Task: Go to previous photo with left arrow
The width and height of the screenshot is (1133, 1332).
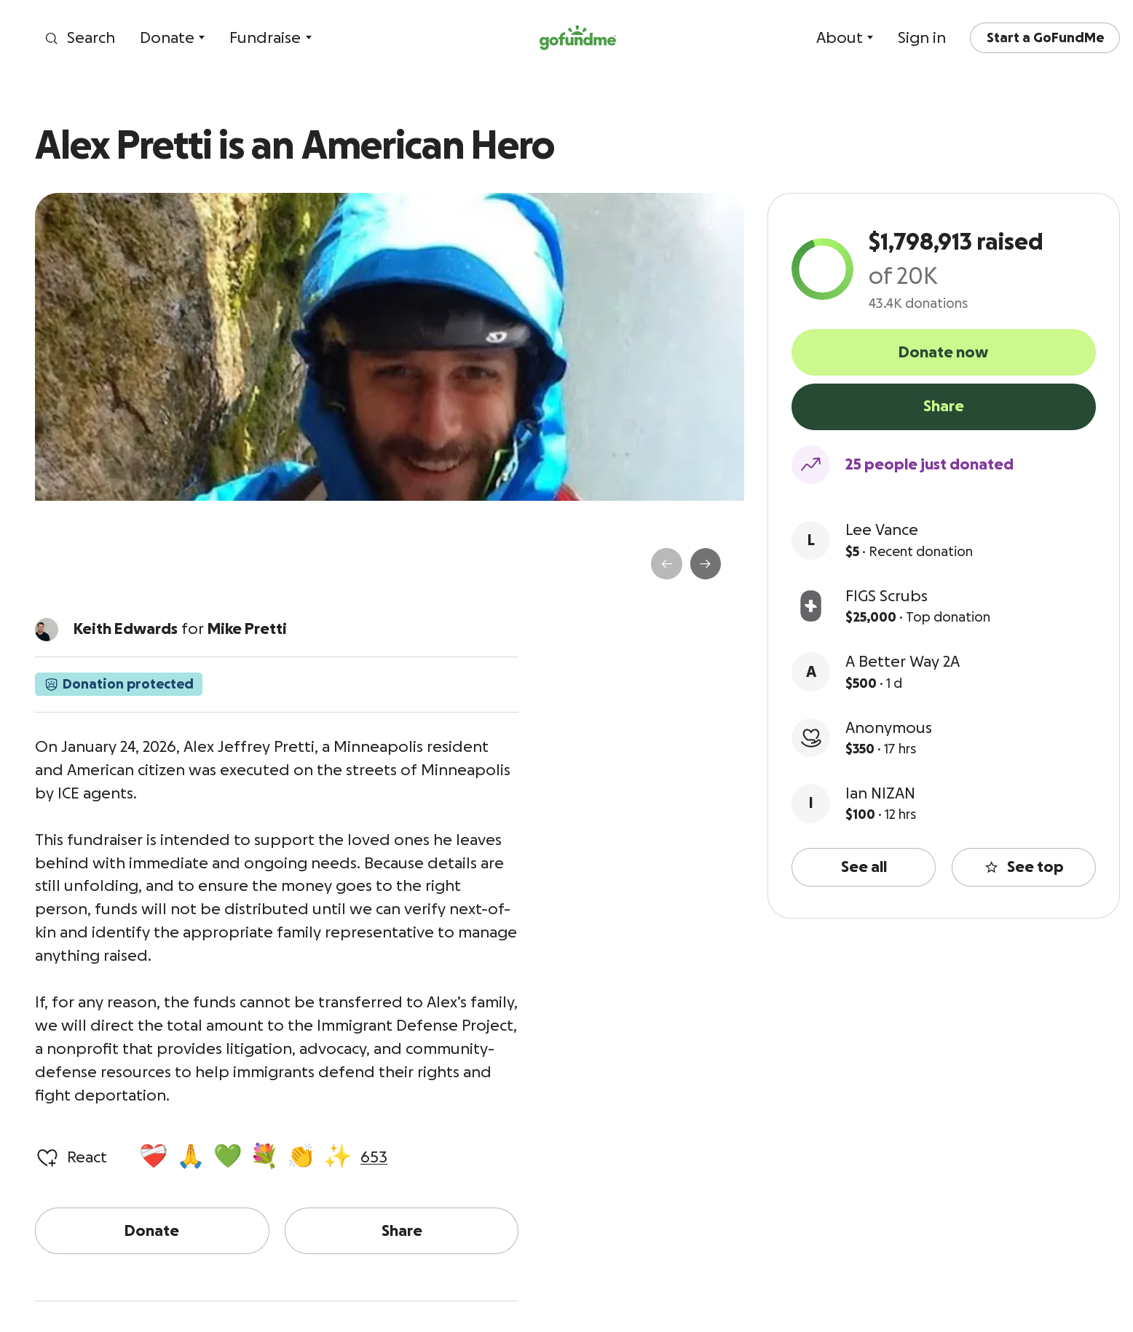Action: (666, 564)
